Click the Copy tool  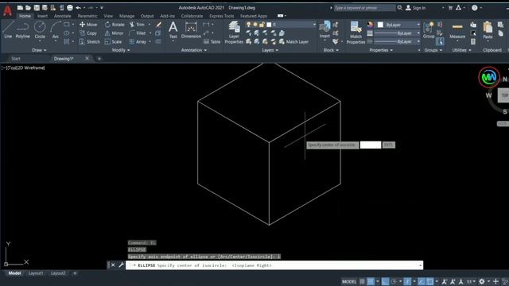[x=88, y=33]
